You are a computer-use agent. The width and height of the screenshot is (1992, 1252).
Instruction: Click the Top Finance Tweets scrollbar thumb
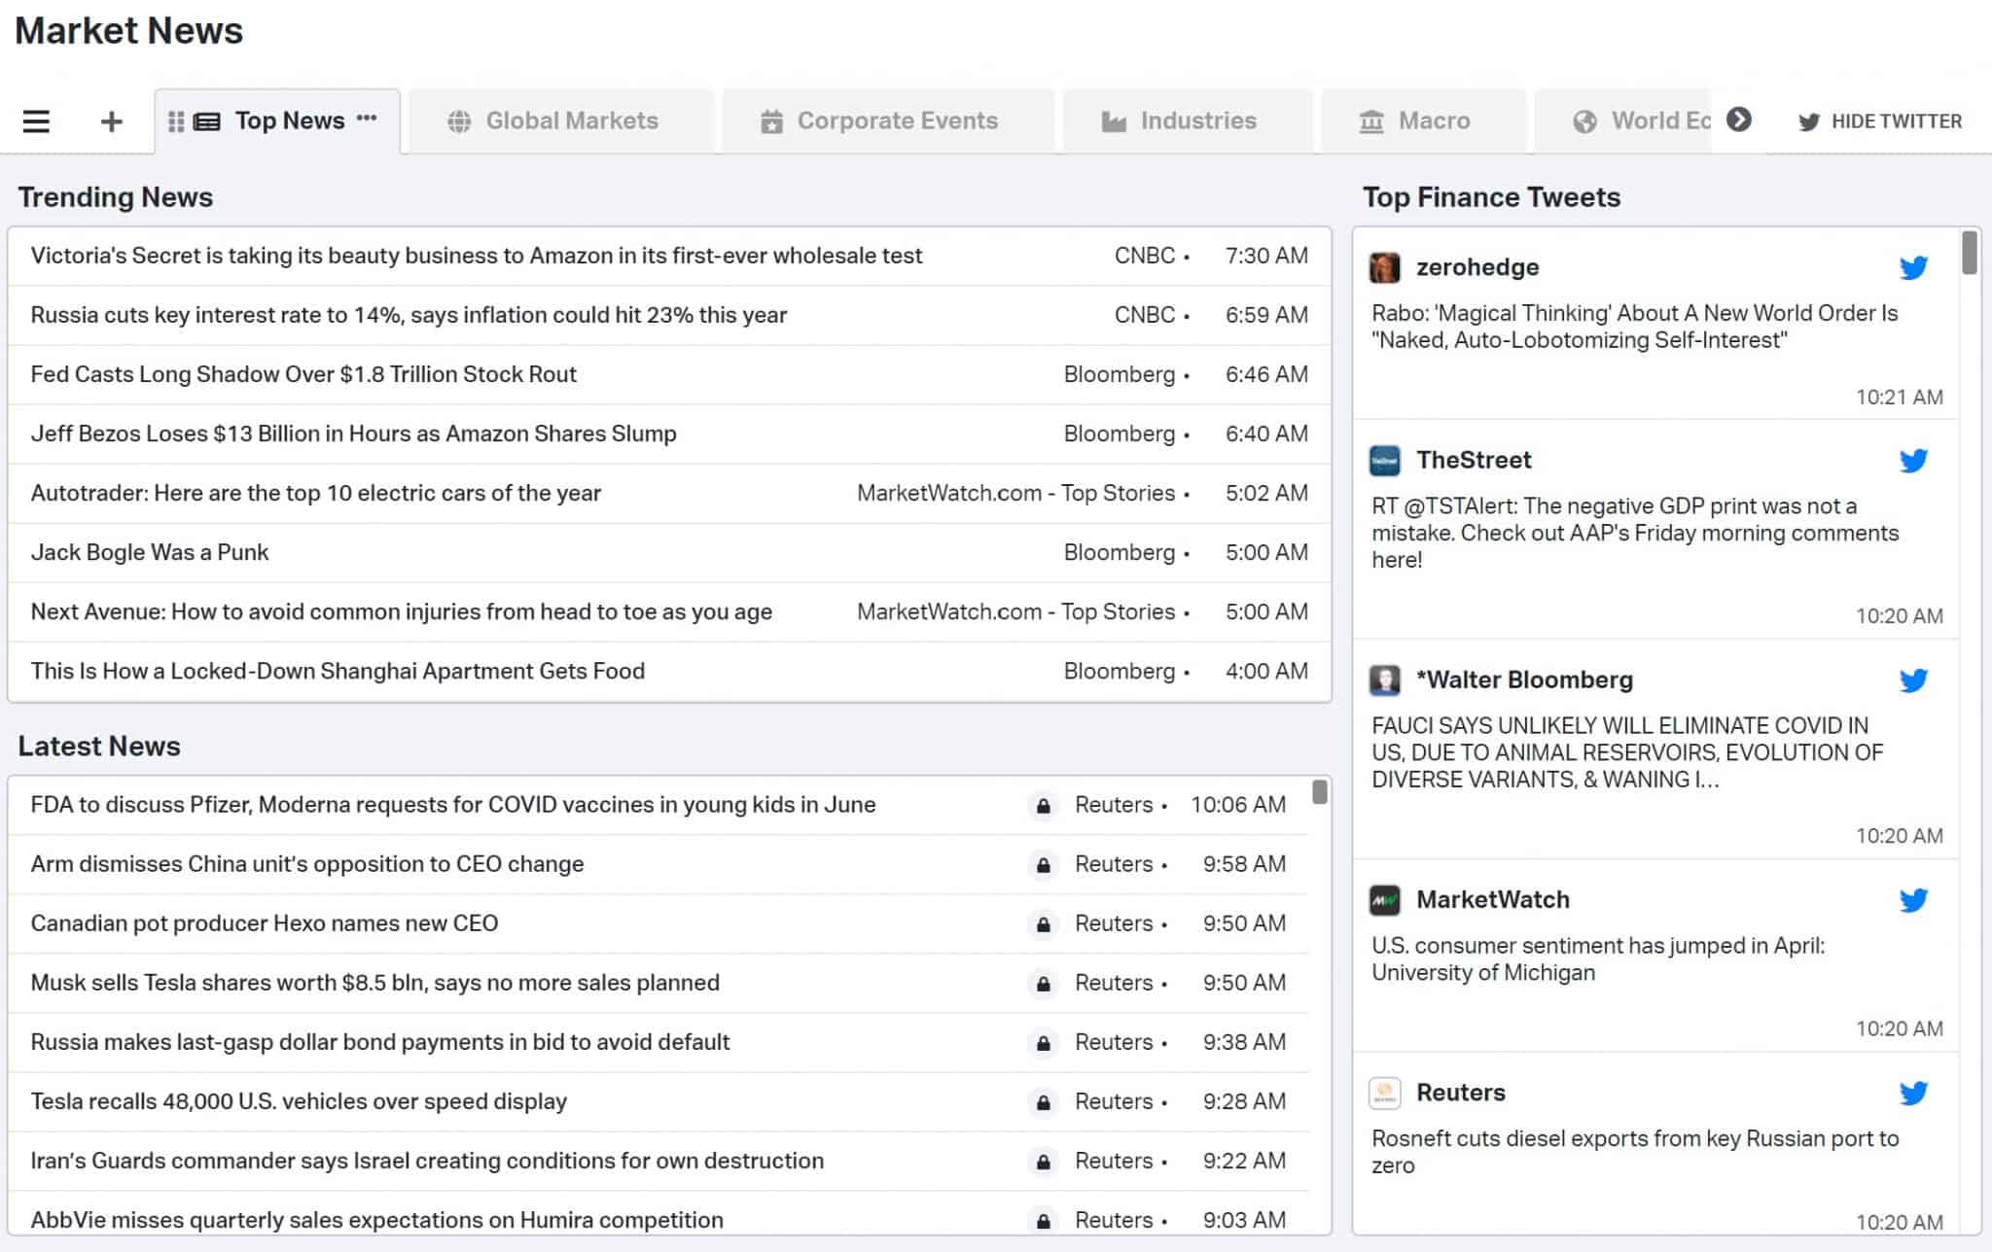pyautogui.click(x=1969, y=252)
